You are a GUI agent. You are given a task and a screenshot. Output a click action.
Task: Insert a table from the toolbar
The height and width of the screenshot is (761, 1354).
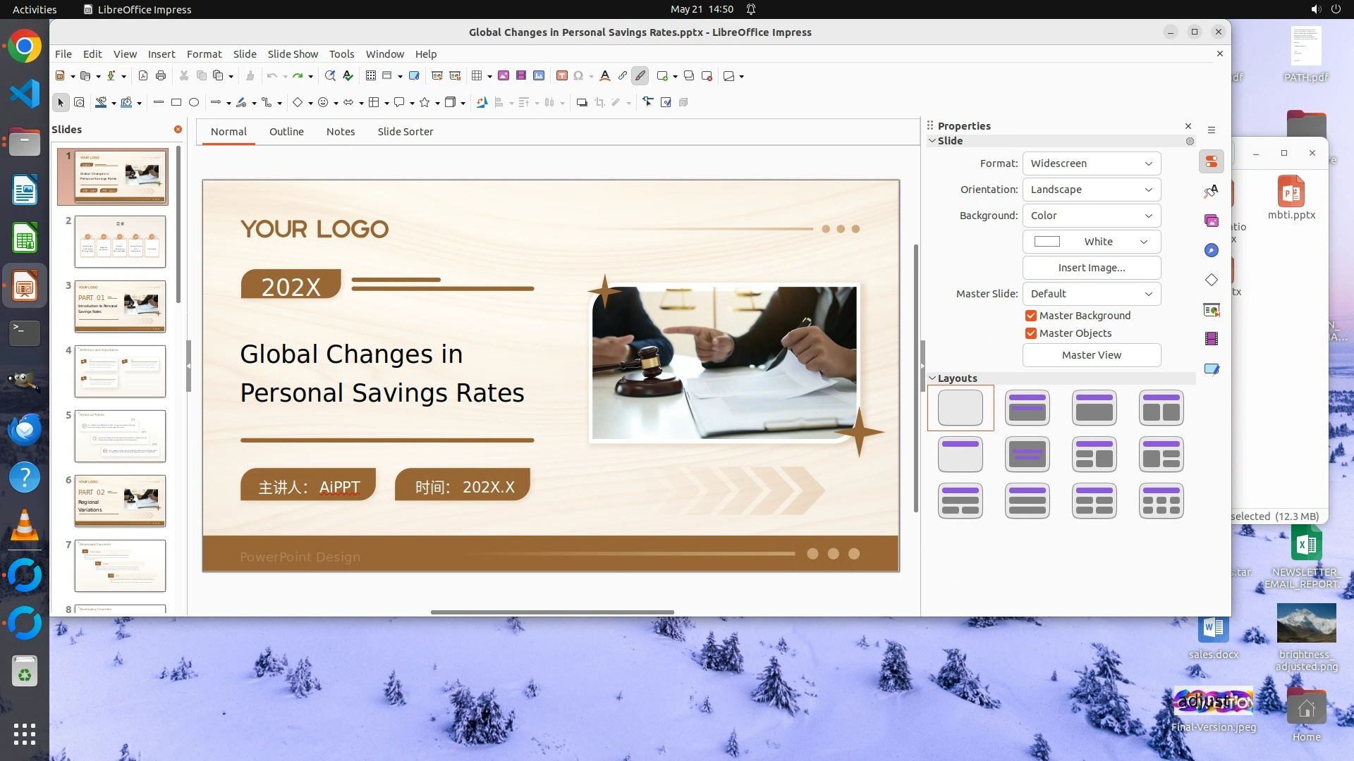click(x=477, y=75)
